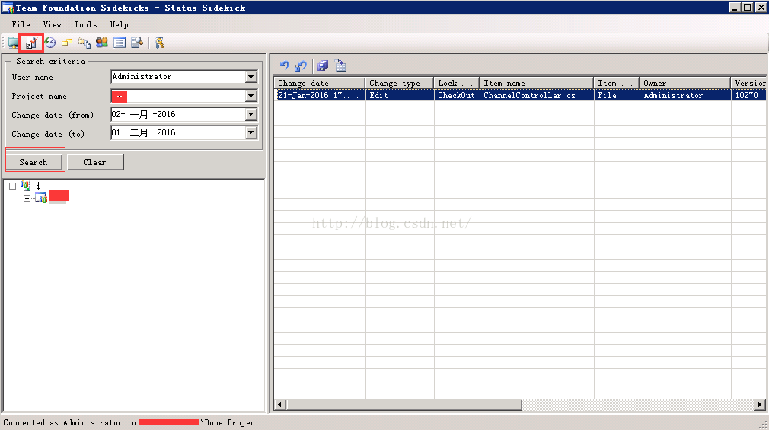The image size is (769, 430).
Task: Select the $ root node label
Action: (x=38, y=186)
